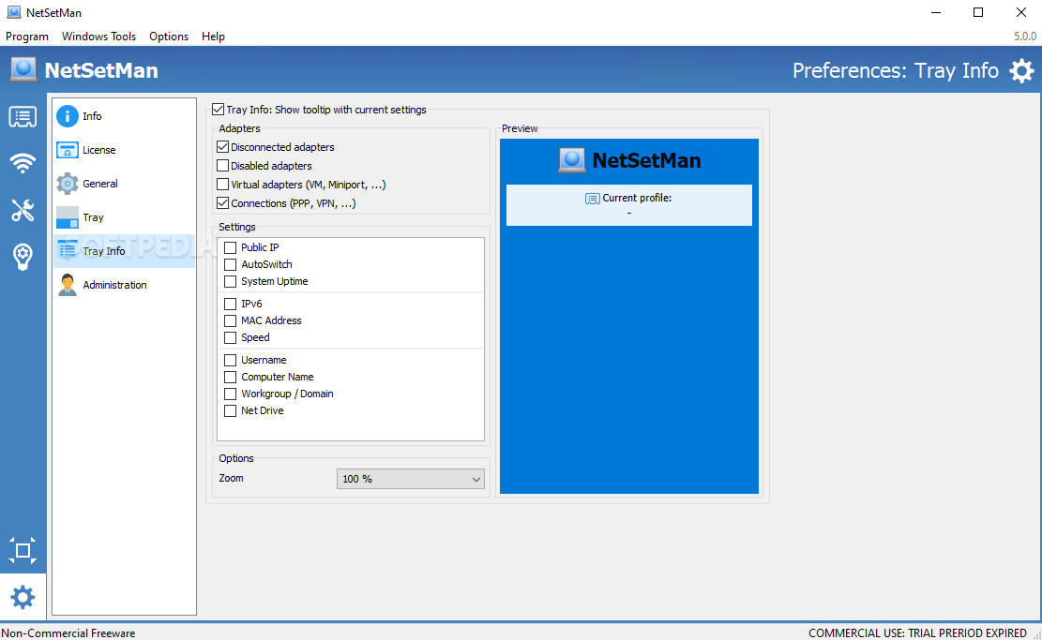Check the Net Drive setting
Viewport: 1042px width, 640px height.
tap(231, 411)
